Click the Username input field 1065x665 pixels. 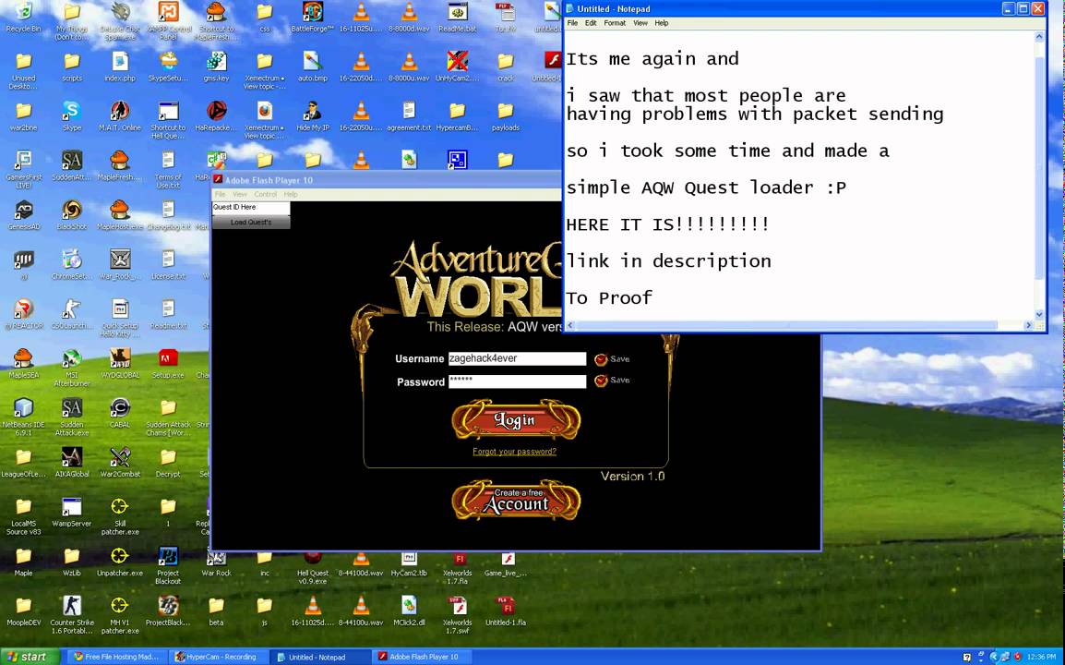[517, 359]
